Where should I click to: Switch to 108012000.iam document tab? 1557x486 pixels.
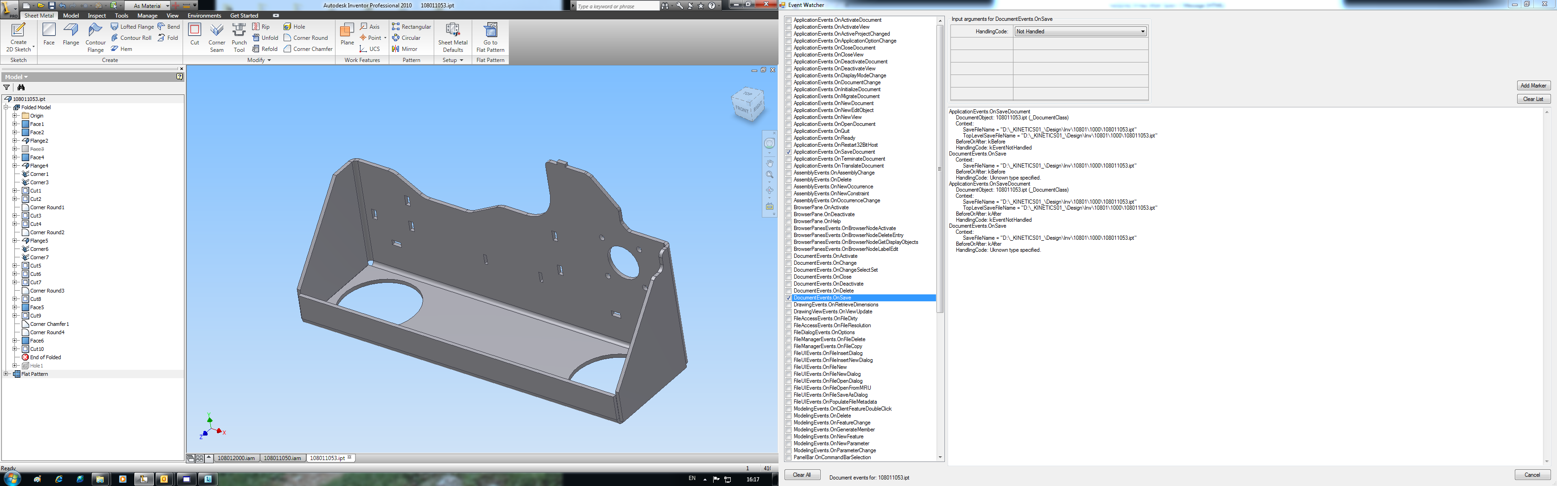pyautogui.click(x=236, y=458)
